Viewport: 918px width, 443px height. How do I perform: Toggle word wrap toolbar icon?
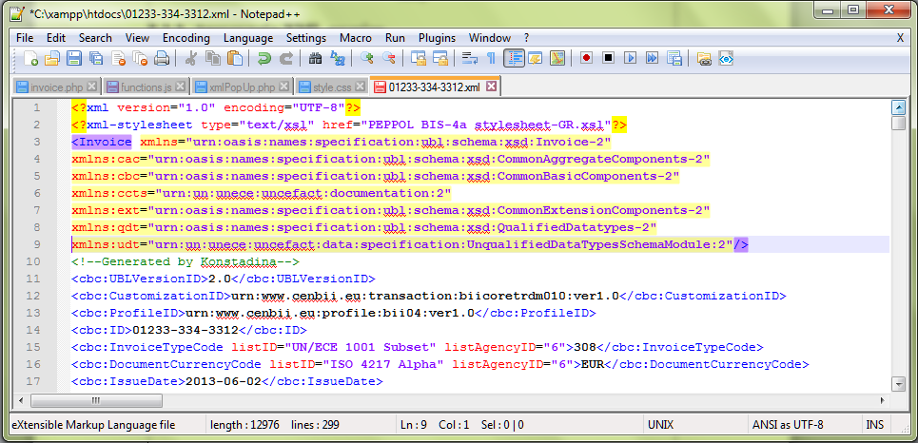pos(469,59)
